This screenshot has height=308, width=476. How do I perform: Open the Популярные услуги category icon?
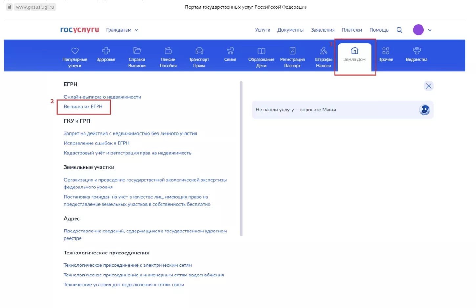point(75,51)
